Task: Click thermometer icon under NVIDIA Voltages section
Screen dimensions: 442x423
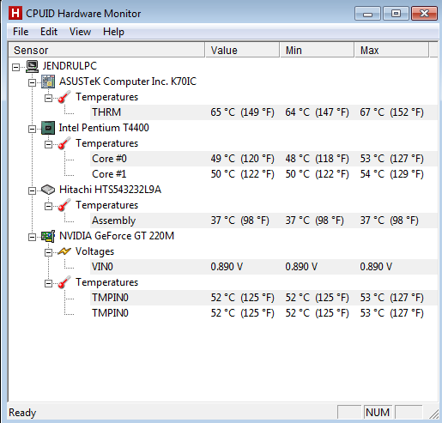Action: coord(64,282)
